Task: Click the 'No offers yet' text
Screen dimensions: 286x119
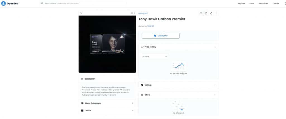Action: pyautogui.click(x=178, y=113)
